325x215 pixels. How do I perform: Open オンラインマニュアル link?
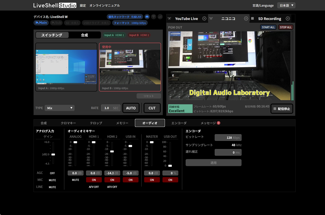105,5
